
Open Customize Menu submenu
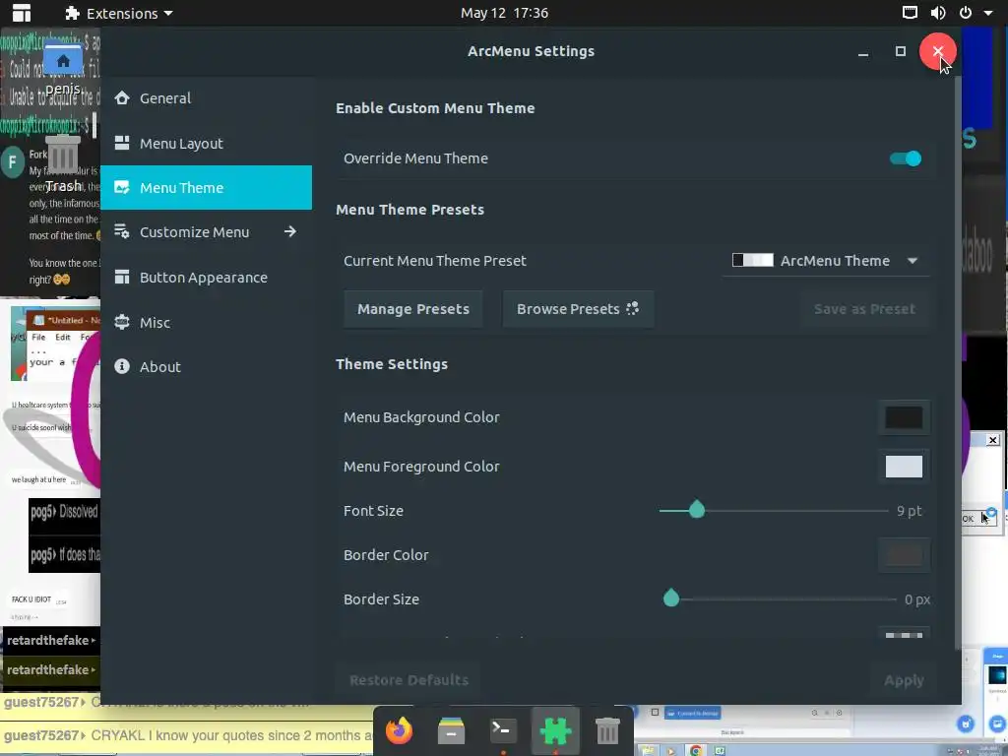(206, 232)
